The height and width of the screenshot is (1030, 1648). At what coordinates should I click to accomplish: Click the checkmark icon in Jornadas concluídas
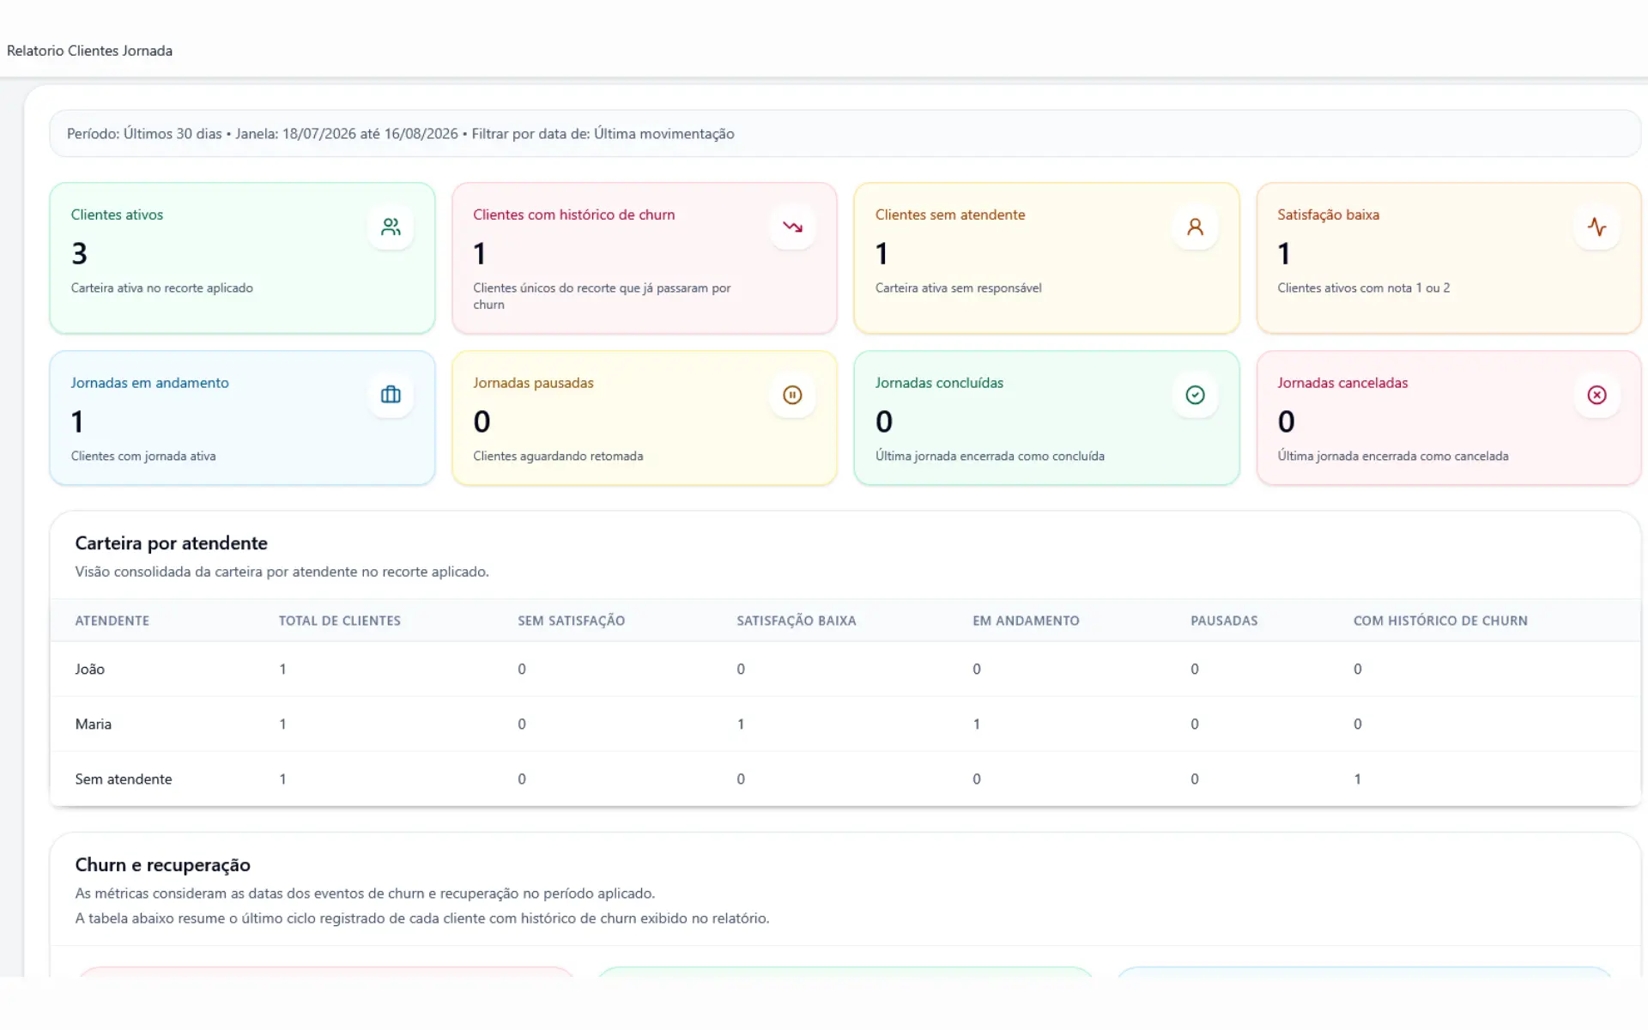[1195, 395]
